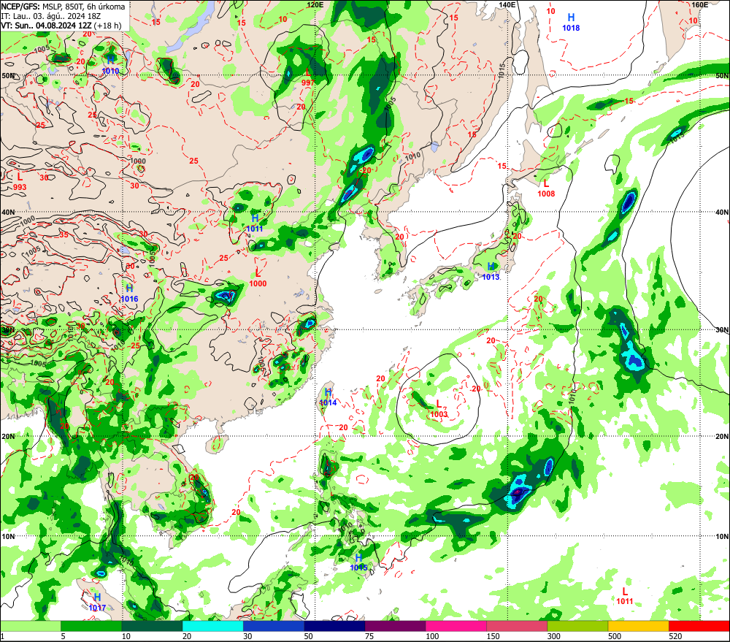The image size is (730, 642).
Task: Pick the rose-red 150–300 legend swatch
Action: [517, 627]
